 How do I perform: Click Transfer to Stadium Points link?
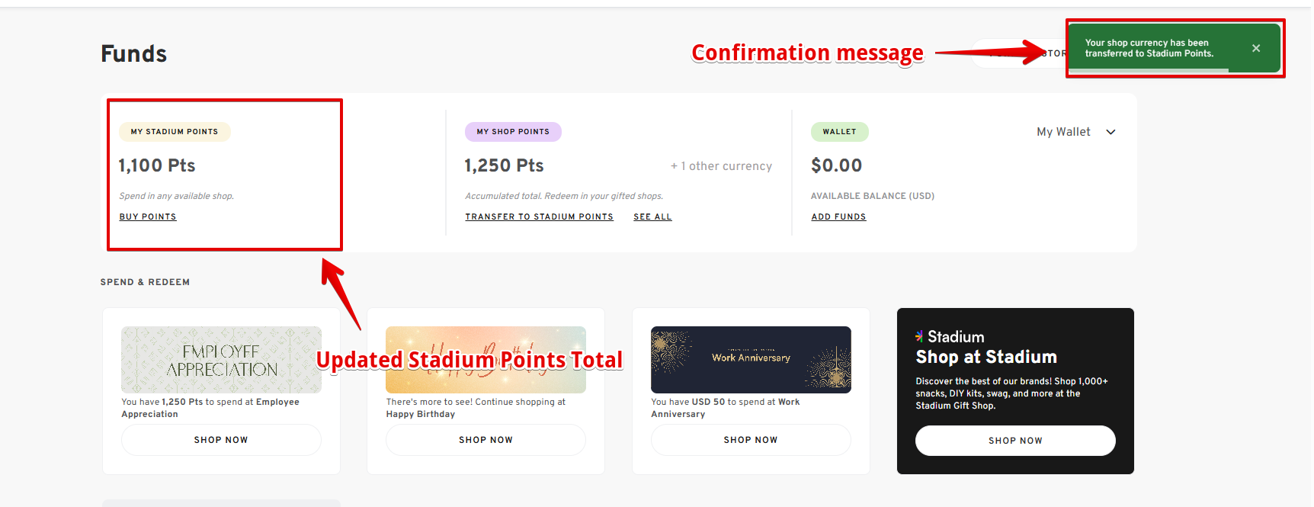(x=539, y=217)
